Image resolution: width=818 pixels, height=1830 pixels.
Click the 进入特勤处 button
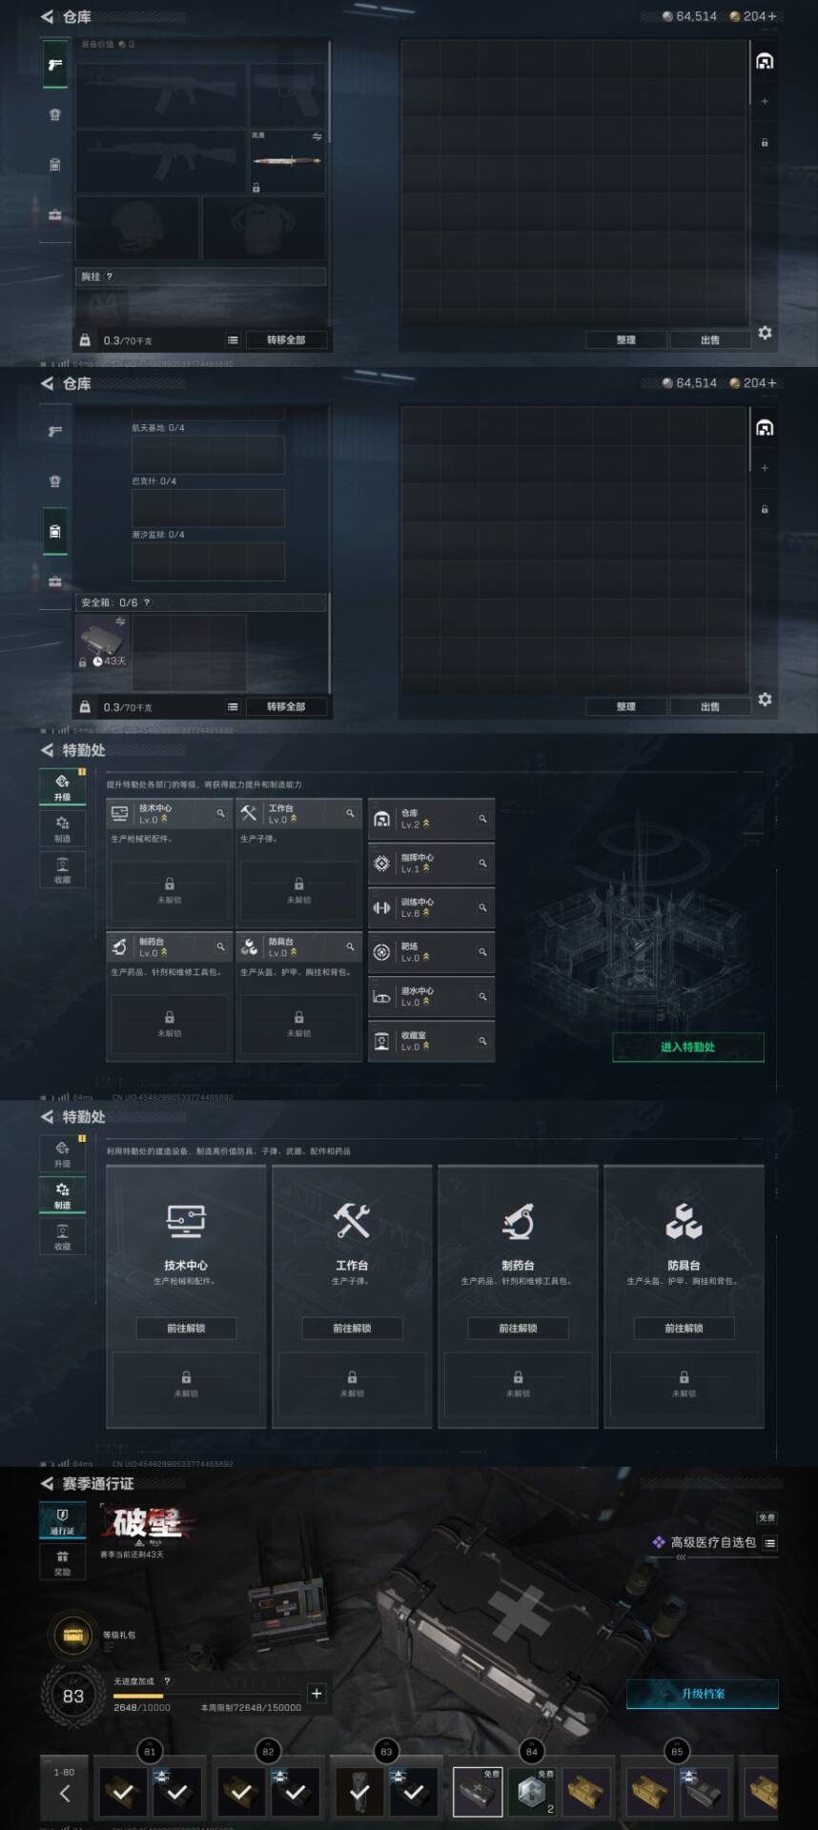(687, 1047)
